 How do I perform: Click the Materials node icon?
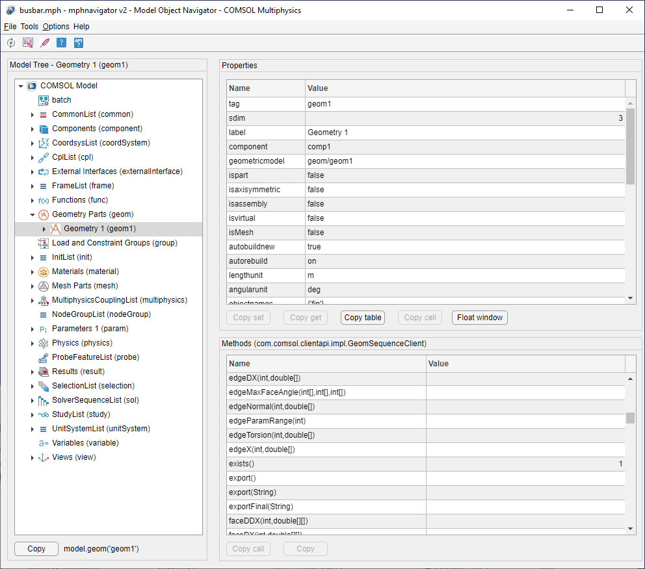pyautogui.click(x=43, y=271)
